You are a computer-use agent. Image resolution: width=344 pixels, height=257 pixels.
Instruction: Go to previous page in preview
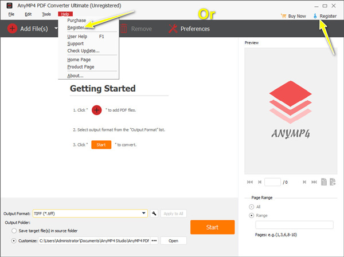coord(260,182)
